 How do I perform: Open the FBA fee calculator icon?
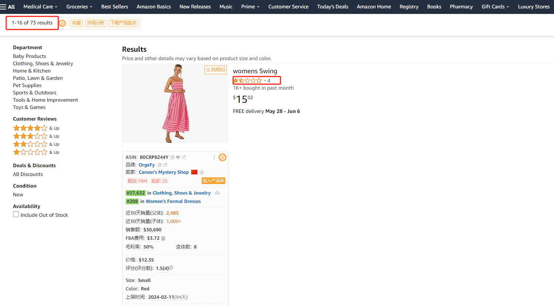(163, 238)
